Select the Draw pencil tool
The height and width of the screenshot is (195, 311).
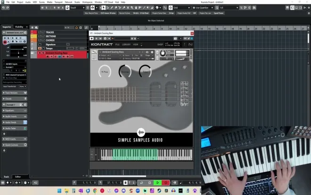tap(112, 8)
